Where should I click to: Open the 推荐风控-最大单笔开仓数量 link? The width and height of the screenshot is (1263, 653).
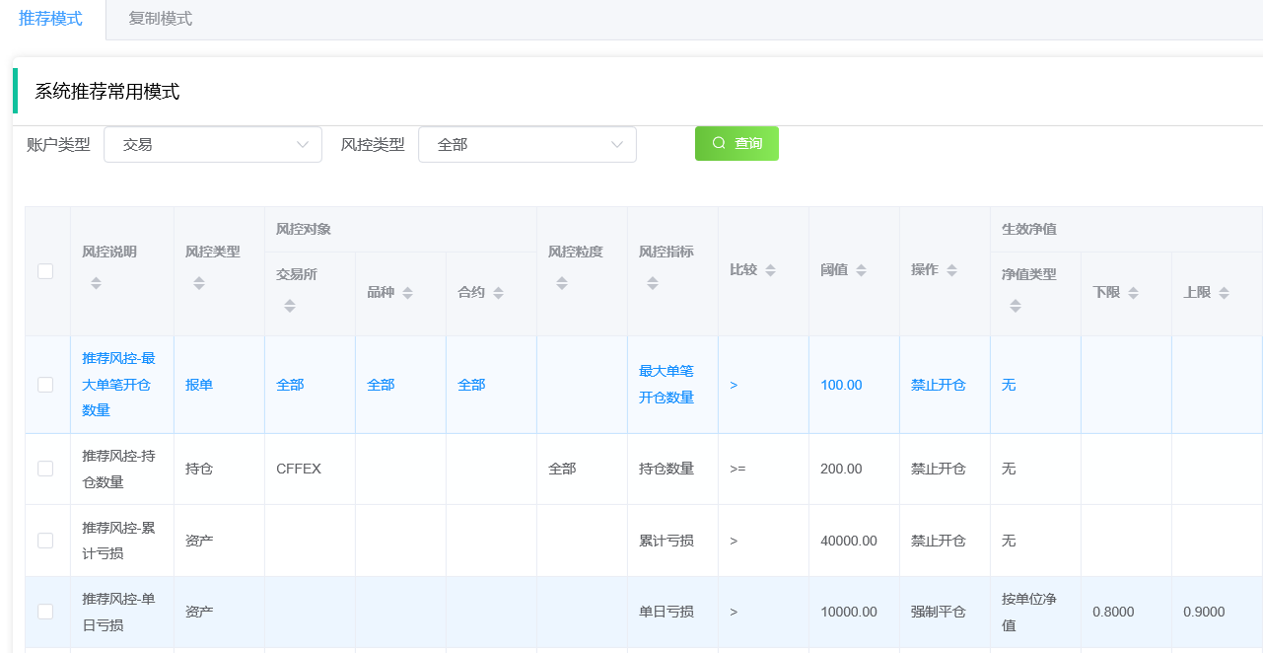[x=118, y=385]
